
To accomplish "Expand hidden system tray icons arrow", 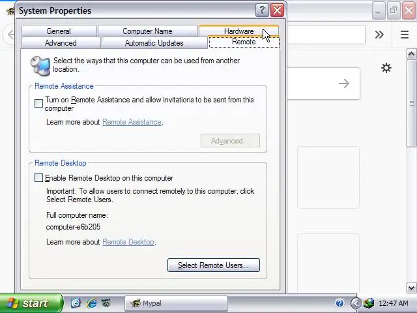I will (356, 303).
